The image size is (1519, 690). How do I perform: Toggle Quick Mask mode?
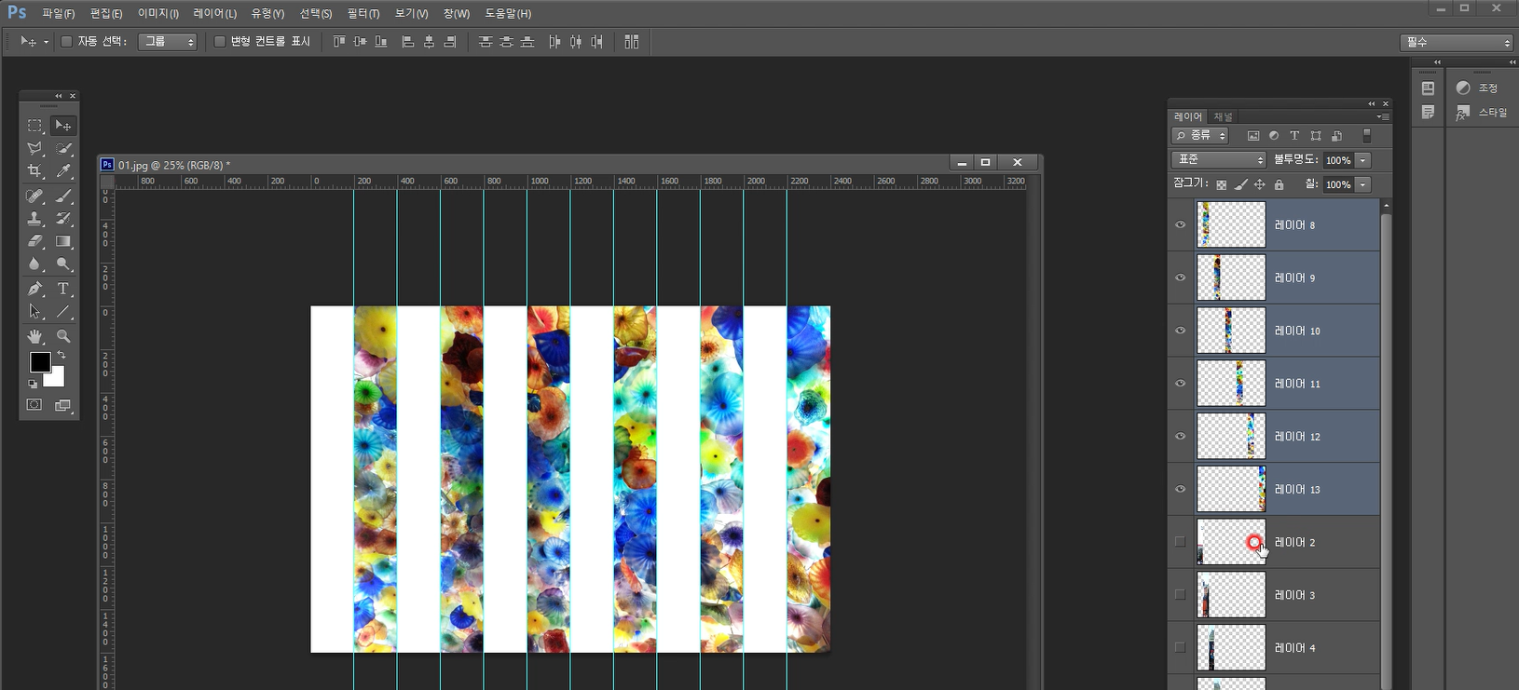(x=34, y=405)
